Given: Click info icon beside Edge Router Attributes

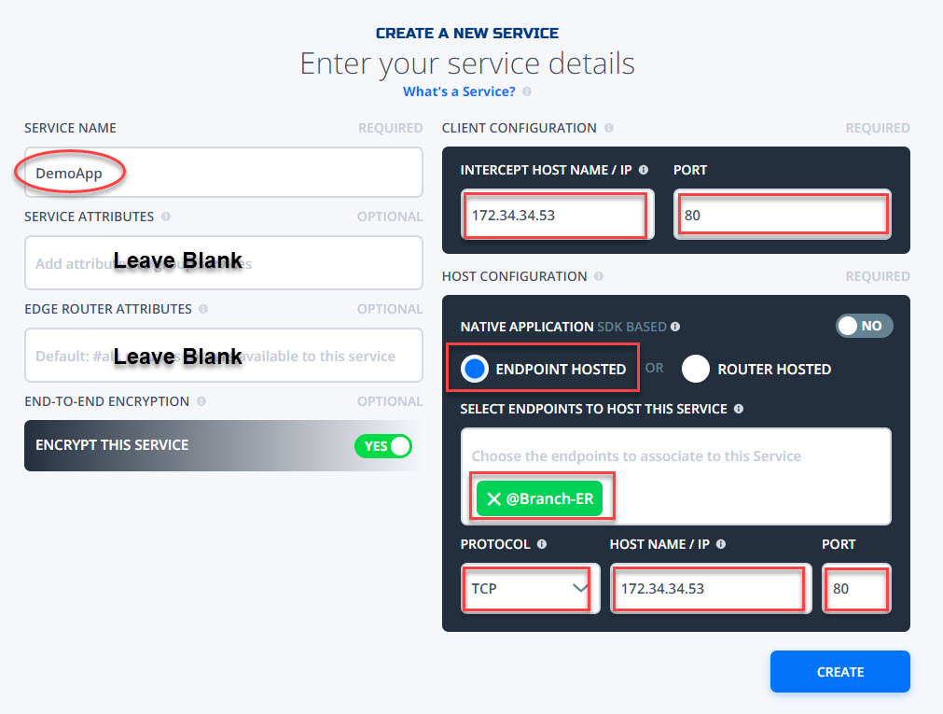Looking at the screenshot, I should click(203, 309).
